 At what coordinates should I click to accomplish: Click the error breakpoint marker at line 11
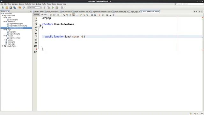click(36, 49)
